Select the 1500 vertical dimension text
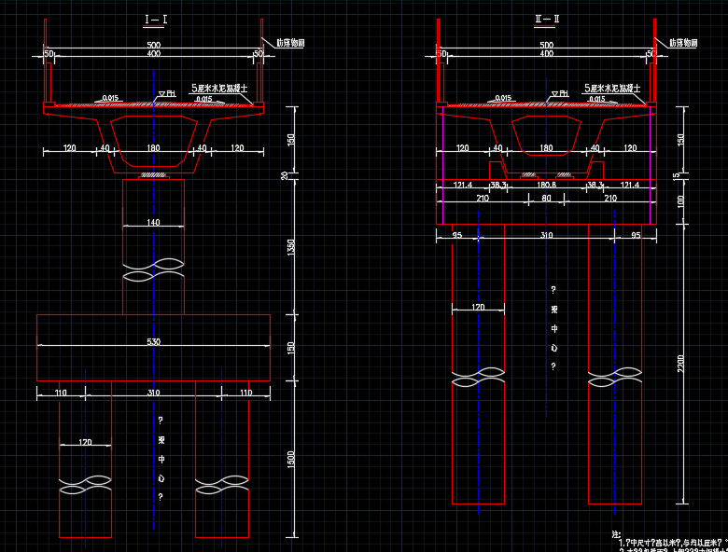The image size is (728, 552). point(291,460)
